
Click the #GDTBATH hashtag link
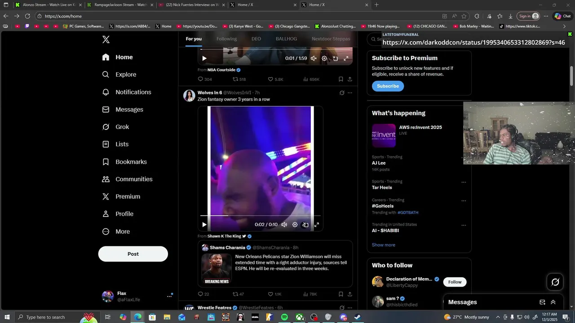[408, 213]
